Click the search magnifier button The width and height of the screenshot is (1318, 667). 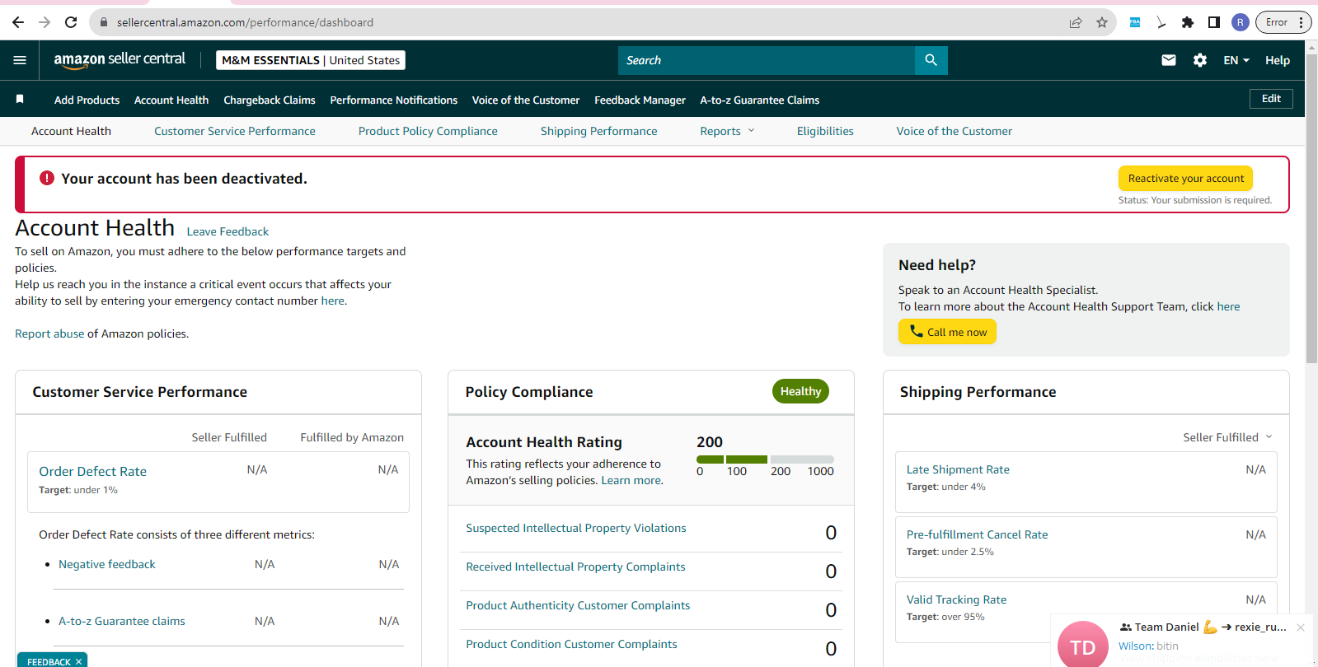931,60
